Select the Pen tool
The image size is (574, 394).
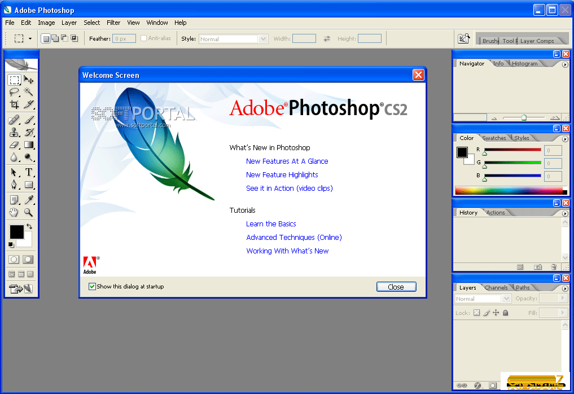[x=14, y=185]
